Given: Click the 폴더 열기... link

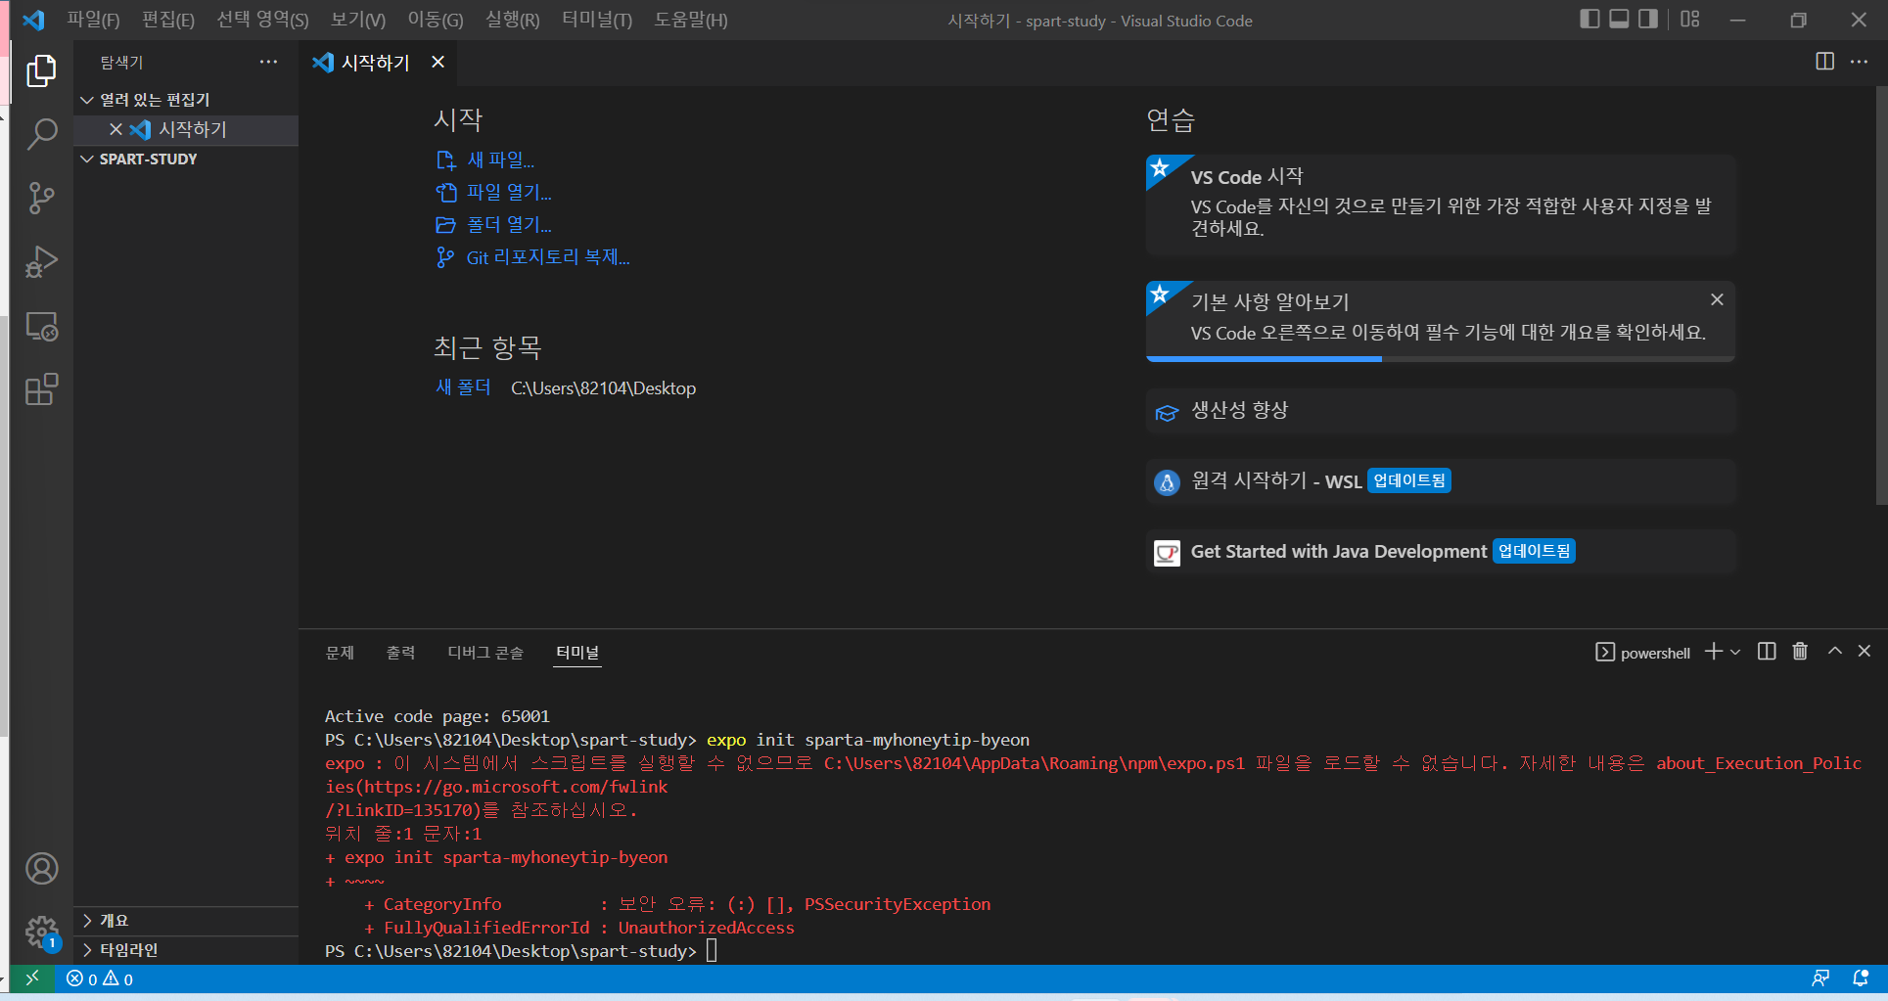Looking at the screenshot, I should 509,224.
